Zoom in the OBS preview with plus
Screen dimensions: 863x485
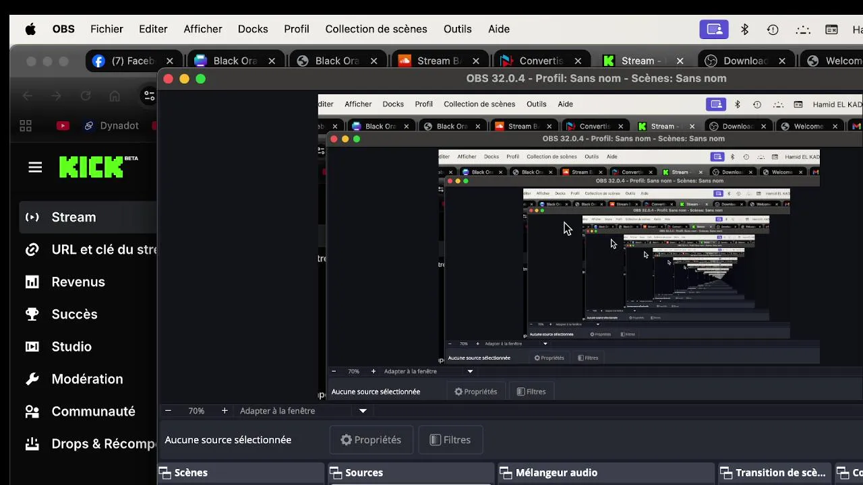[x=225, y=411]
